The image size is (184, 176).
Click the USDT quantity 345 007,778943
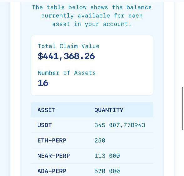click(x=120, y=125)
